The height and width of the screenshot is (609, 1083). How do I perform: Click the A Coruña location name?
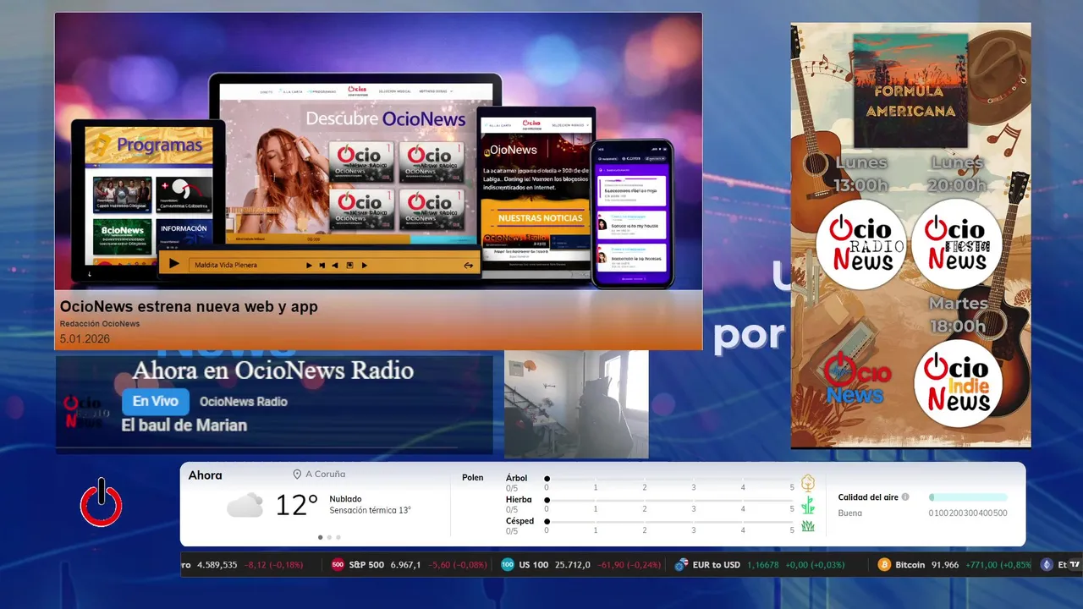[x=326, y=475]
